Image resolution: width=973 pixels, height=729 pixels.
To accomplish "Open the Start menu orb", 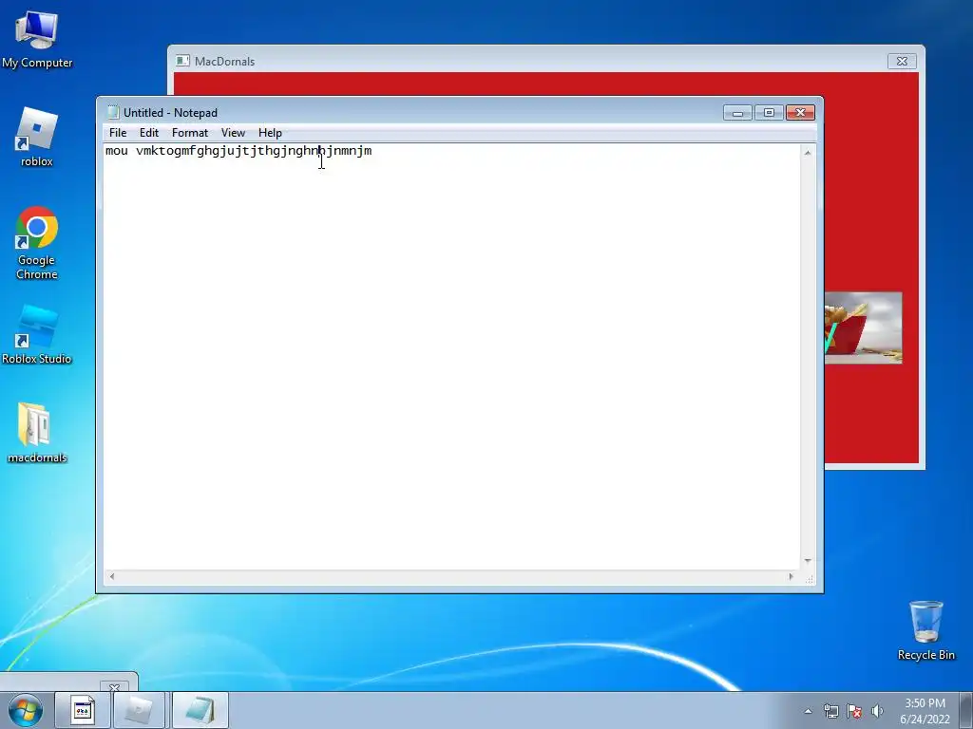I will [26, 710].
